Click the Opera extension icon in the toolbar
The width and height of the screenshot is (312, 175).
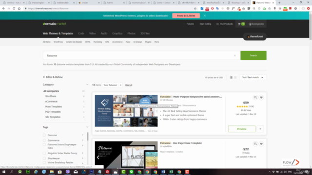pos(213,9)
